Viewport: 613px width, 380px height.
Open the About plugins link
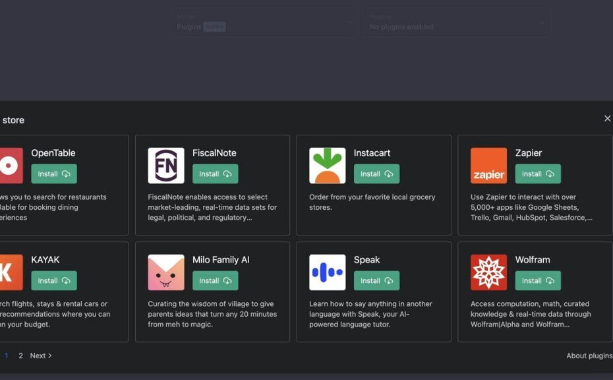click(x=589, y=356)
